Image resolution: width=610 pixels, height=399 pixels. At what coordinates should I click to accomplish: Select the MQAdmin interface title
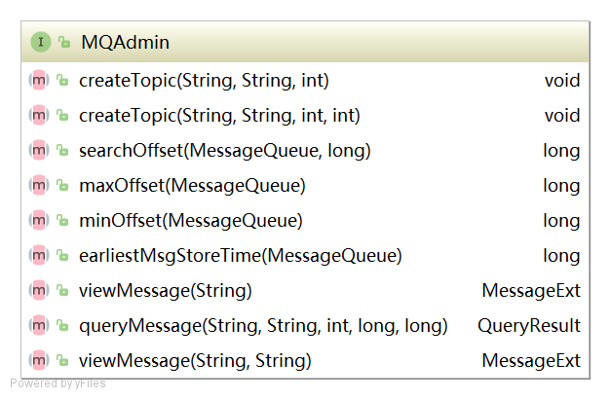[126, 42]
